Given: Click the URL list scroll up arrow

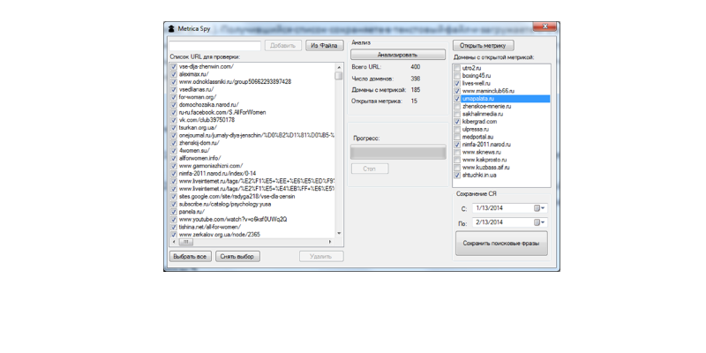Looking at the screenshot, I should click(339, 67).
